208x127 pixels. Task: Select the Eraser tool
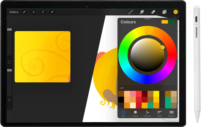tap(153, 12)
